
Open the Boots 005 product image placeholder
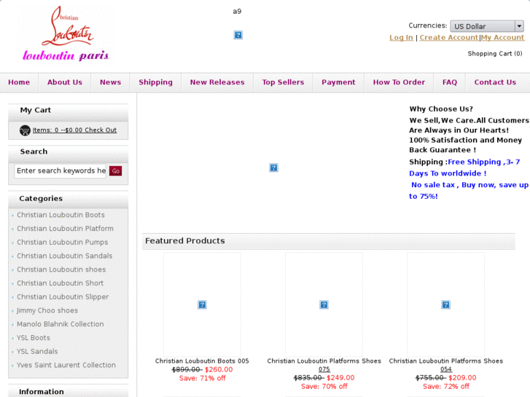tap(202, 304)
